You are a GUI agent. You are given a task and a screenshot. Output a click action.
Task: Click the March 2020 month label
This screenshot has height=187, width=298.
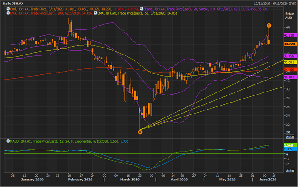pos(130,180)
